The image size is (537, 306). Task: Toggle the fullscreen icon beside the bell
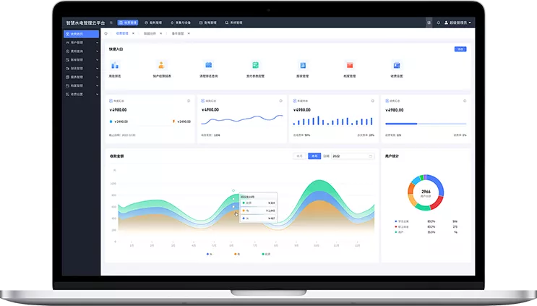coord(429,22)
